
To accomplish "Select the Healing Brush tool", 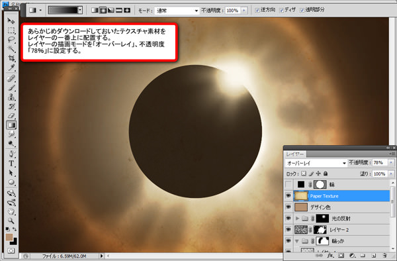I will coord(11,78).
